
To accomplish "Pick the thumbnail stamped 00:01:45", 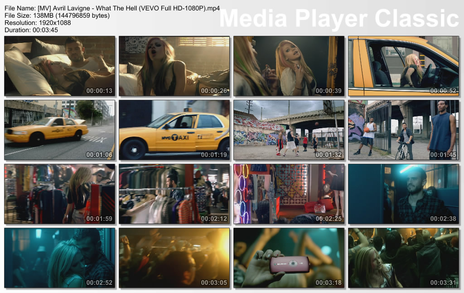I will [x=404, y=130].
